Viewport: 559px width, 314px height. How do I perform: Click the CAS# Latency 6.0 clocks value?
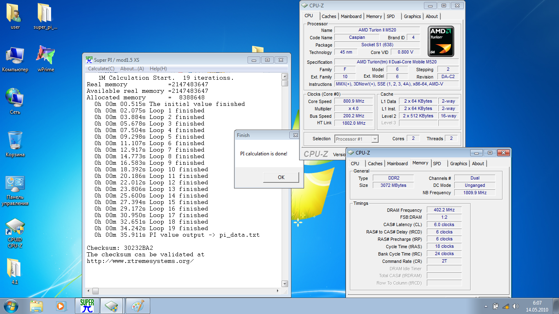pos(444,224)
